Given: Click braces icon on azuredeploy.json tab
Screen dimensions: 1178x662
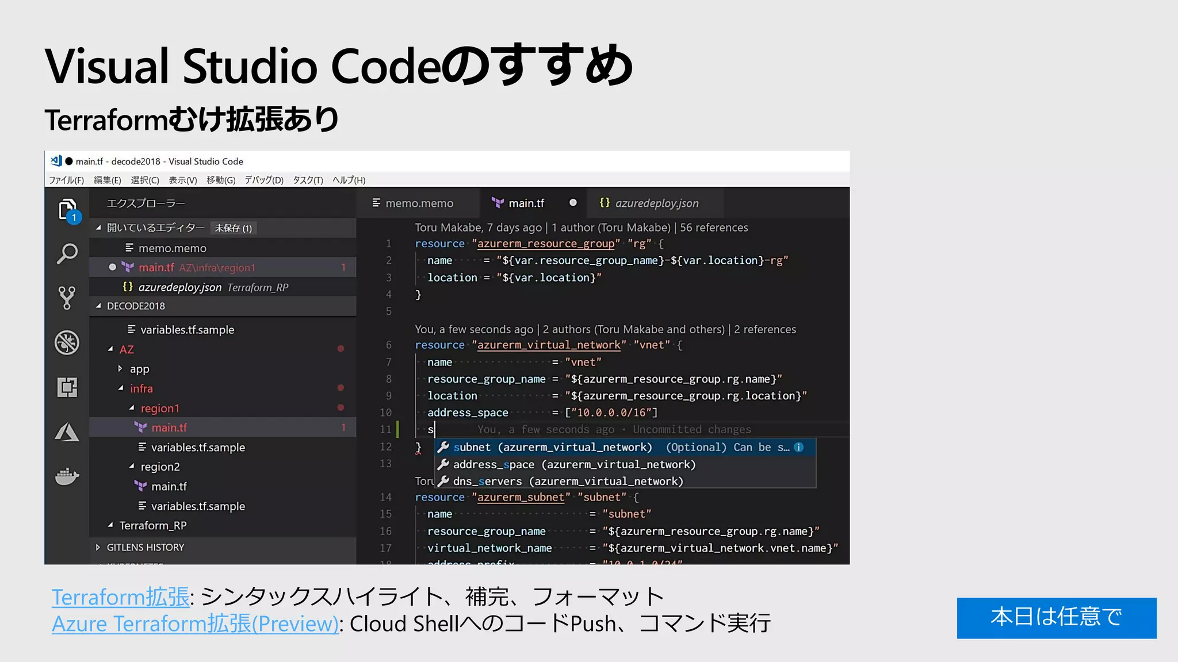Looking at the screenshot, I should (605, 202).
